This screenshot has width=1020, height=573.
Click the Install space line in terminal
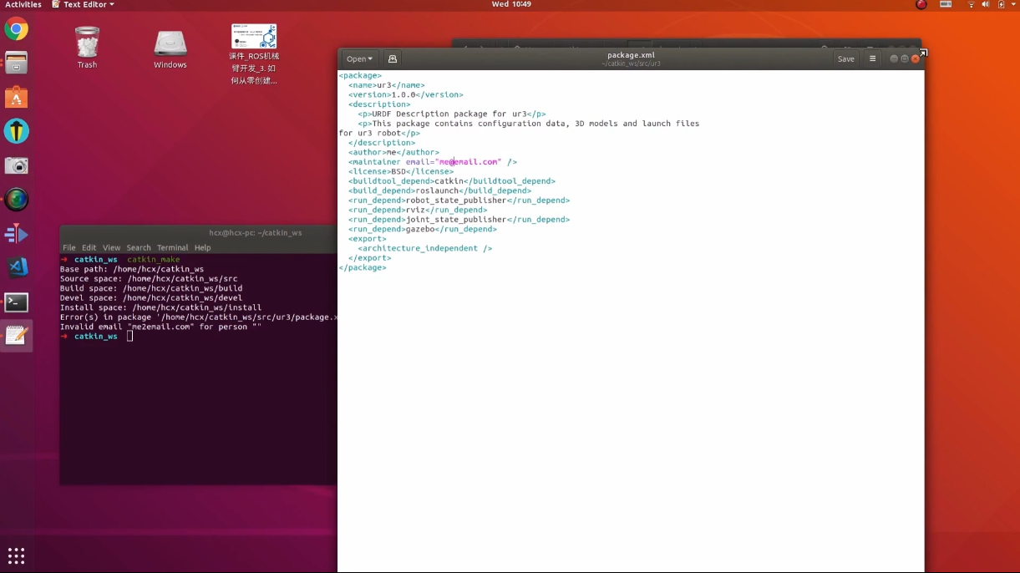[160, 308]
